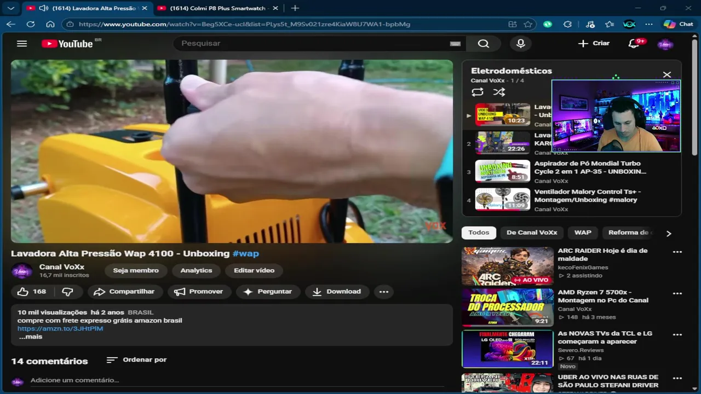Open a new browser tab

[x=295, y=8]
